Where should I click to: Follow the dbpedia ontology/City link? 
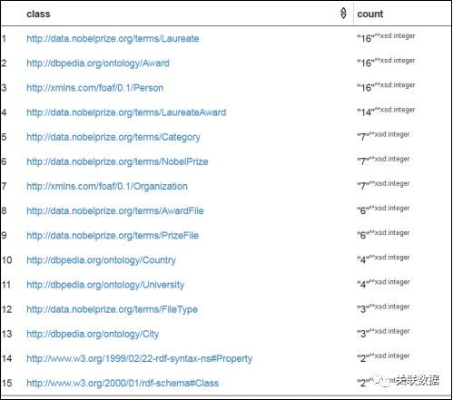click(93, 334)
